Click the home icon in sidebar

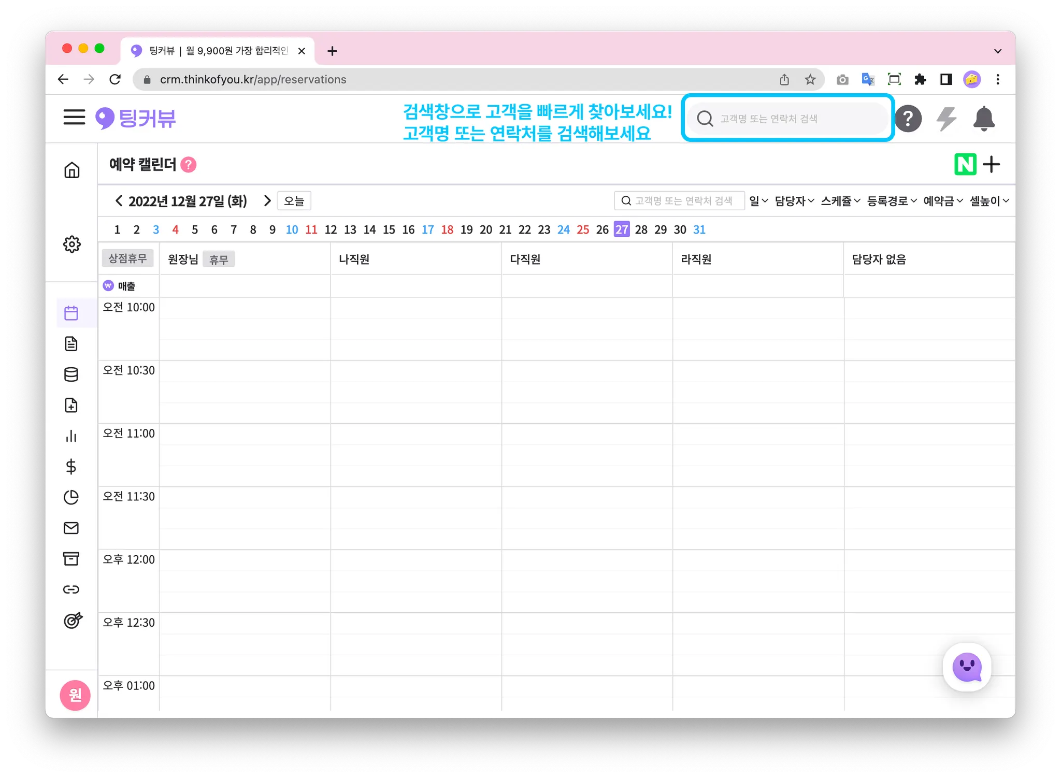coord(71,170)
